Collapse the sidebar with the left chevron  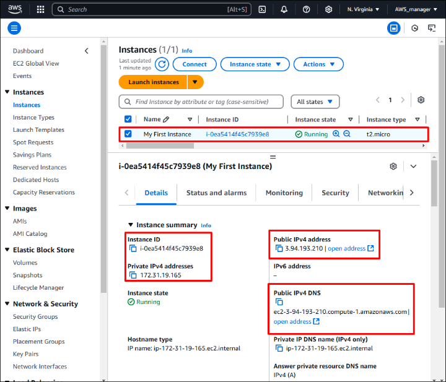point(87,51)
